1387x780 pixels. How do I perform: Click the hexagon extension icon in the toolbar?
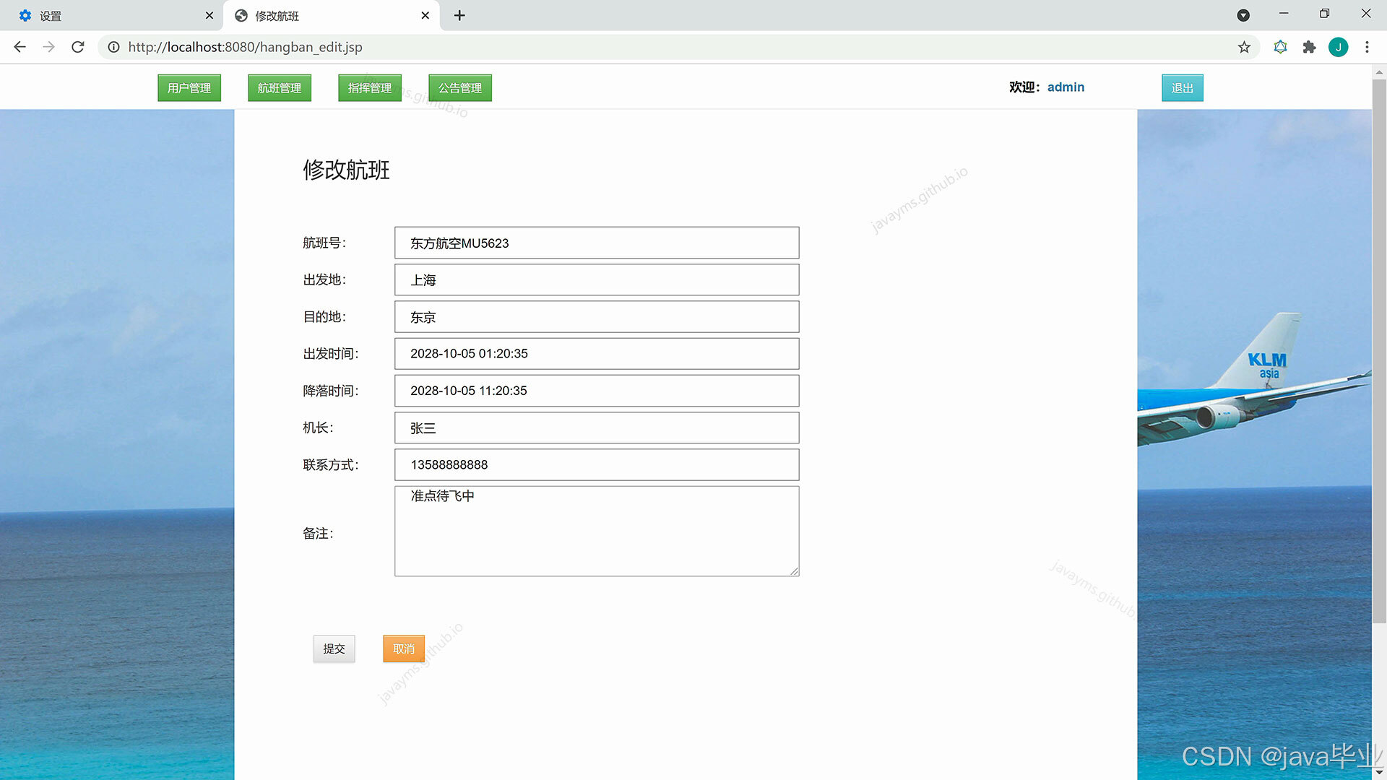tap(1280, 47)
